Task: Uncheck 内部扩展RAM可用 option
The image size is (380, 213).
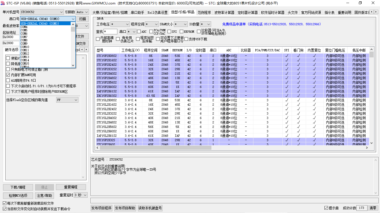Action: (8, 75)
